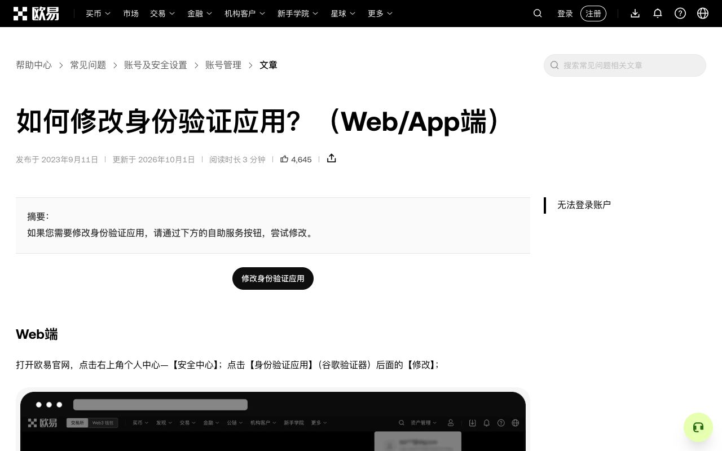Click the Web端 section heading
The width and height of the screenshot is (722, 451).
tap(37, 334)
